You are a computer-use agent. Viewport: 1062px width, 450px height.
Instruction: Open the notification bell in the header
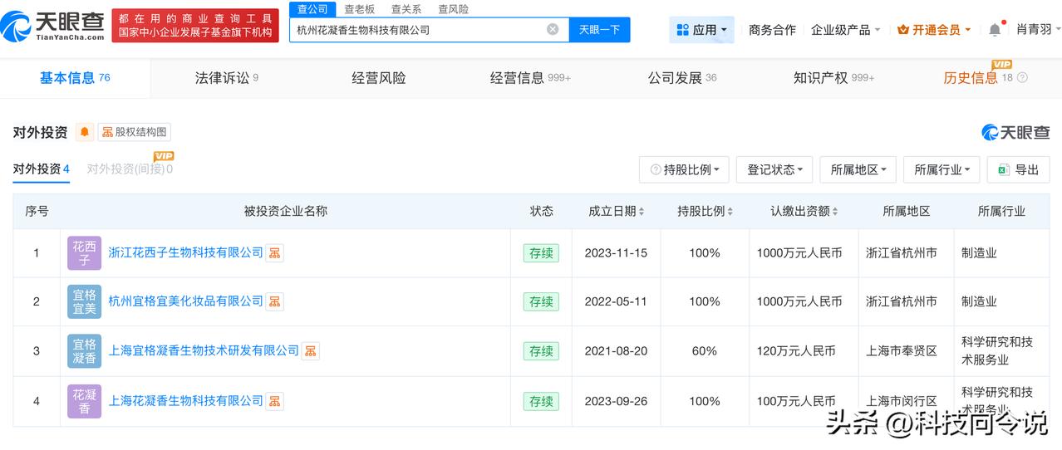pos(995,30)
